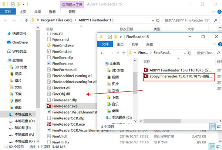Viewport: 222px width, 150px height.
Task: Click Program Files (x86) breadcrumb
Action: click(x=57, y=20)
